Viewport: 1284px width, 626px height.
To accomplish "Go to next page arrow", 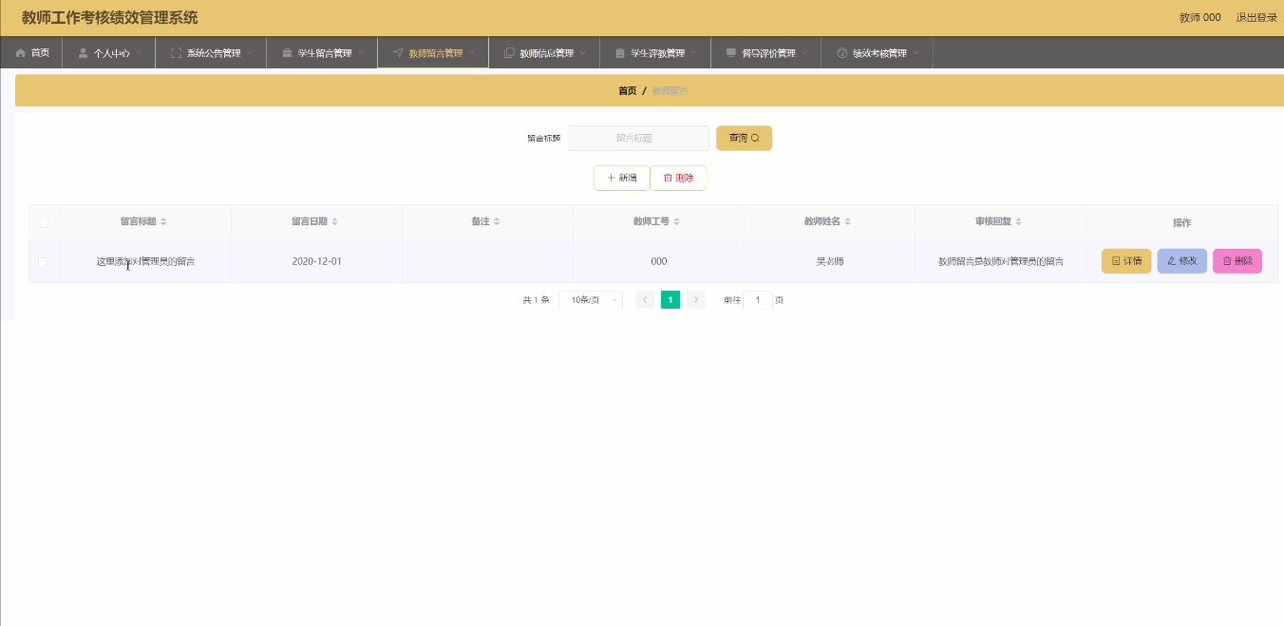I will click(696, 300).
